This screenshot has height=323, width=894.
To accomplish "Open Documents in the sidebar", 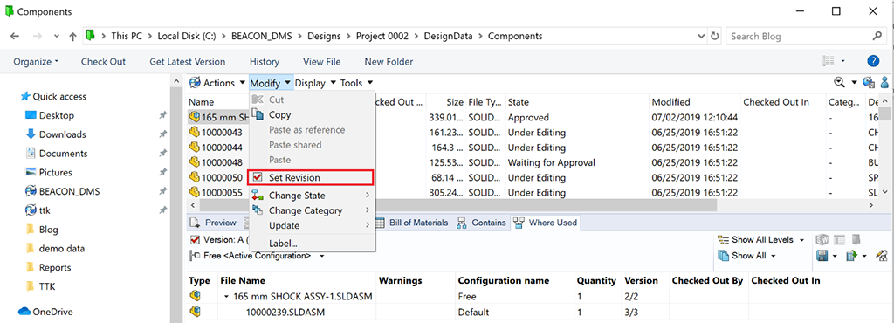I will pyautogui.click(x=63, y=154).
